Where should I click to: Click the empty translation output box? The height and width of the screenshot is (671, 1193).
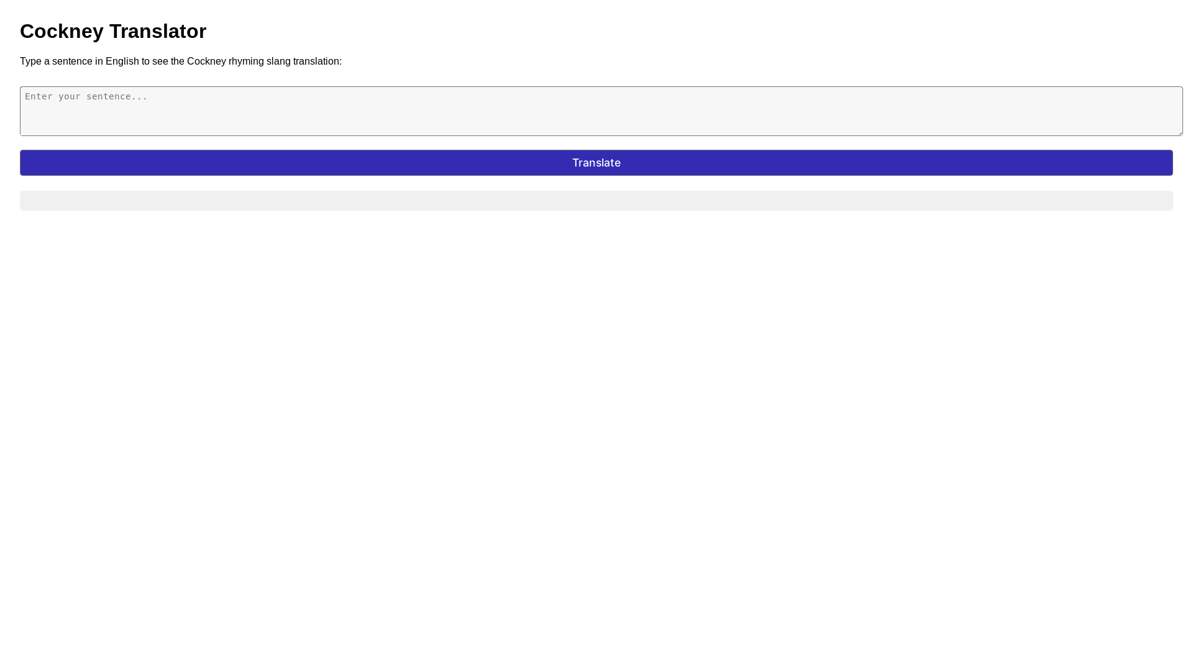pyautogui.click(x=596, y=201)
